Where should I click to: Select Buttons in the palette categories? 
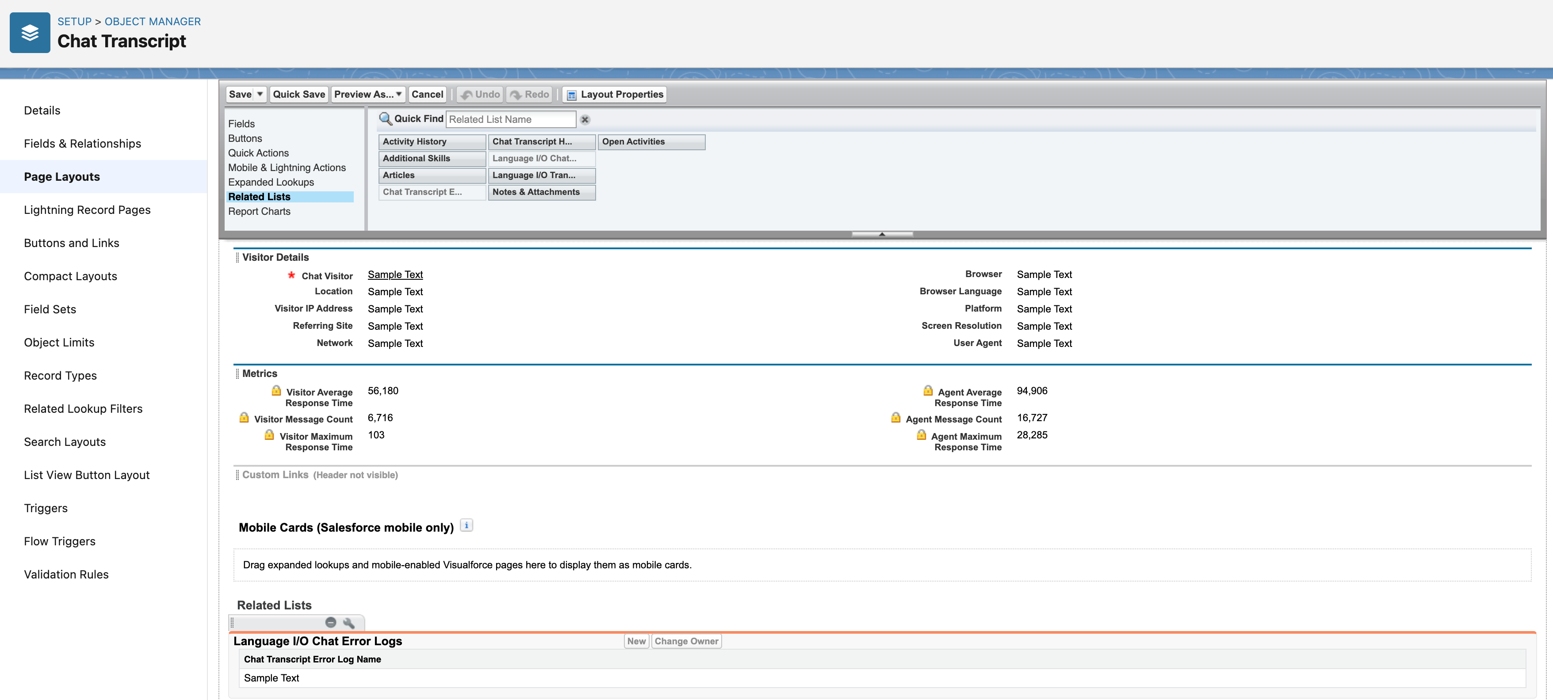[x=245, y=138]
